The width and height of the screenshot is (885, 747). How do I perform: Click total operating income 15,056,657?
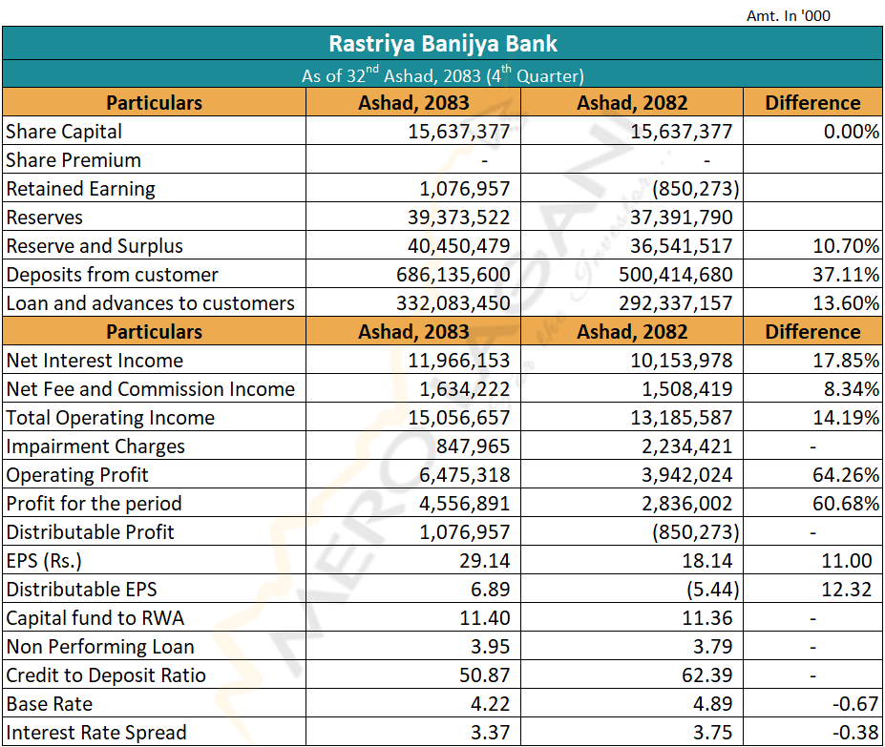click(458, 418)
